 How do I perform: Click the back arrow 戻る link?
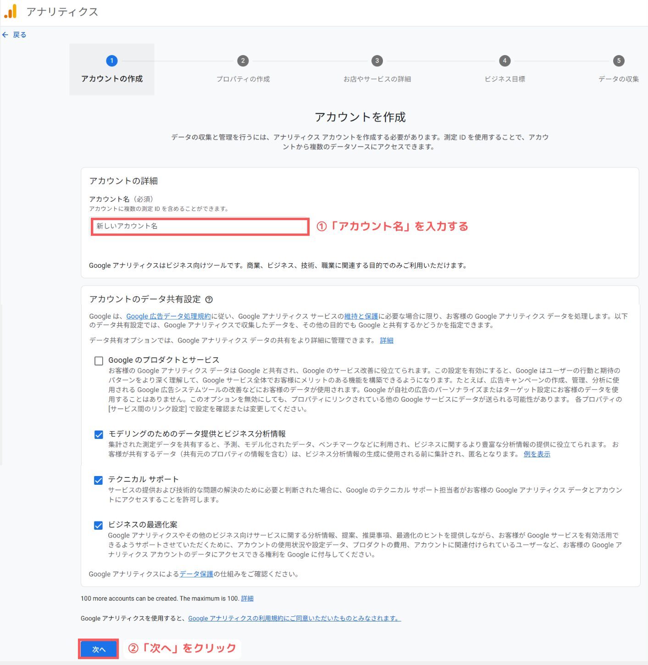14,35
